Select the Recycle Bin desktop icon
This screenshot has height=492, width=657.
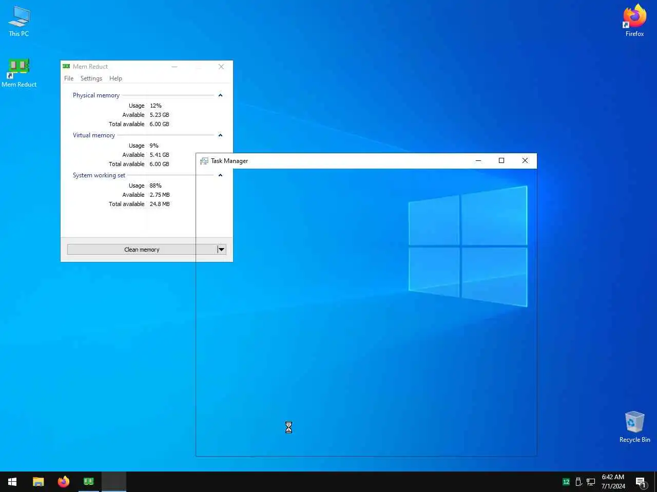pyautogui.click(x=634, y=427)
